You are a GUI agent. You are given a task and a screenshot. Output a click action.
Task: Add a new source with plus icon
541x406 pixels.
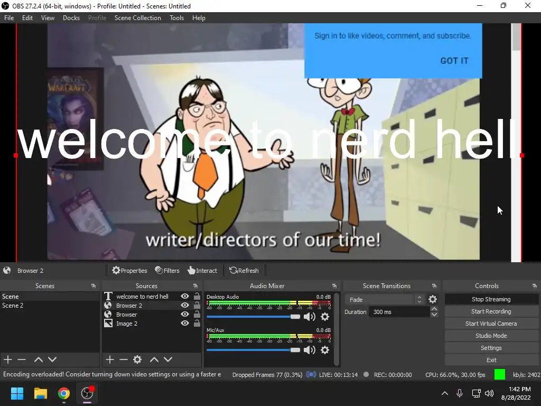(x=110, y=359)
